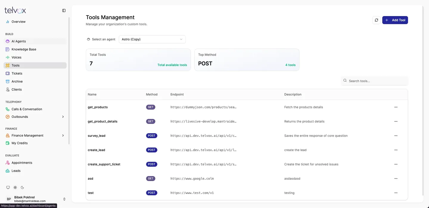
Task: Expand the Finance Management submenu chevron
Action: (x=63, y=136)
